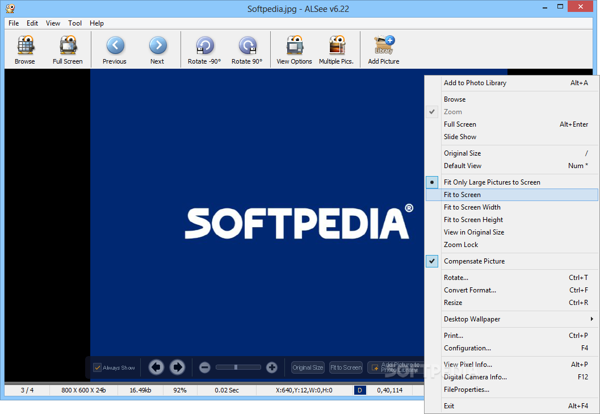Choose Fit to Screen Width
This screenshot has width=600, height=414.
pyautogui.click(x=511, y=207)
